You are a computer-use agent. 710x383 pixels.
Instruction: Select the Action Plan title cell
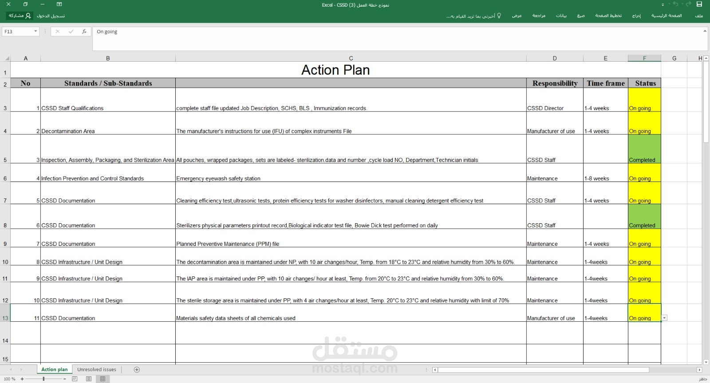(335, 70)
